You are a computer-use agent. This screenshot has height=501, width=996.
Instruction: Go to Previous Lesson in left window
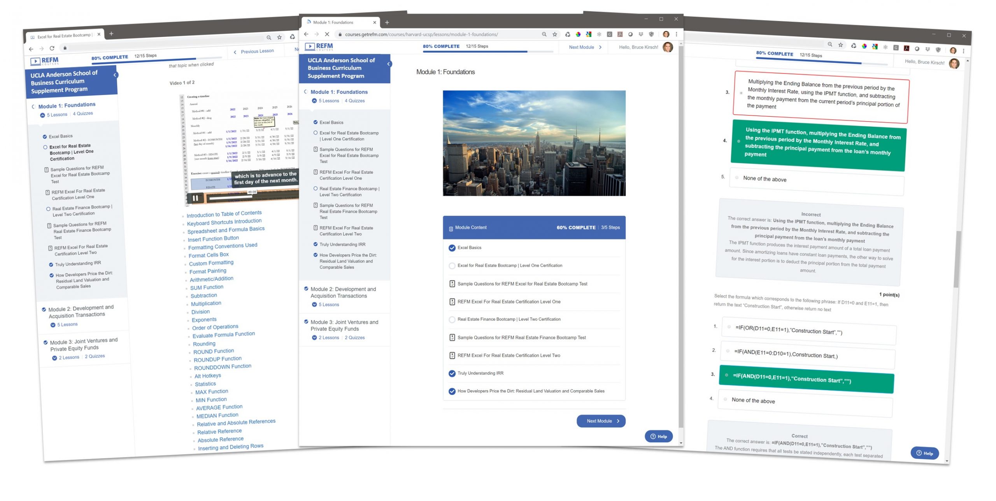click(253, 51)
